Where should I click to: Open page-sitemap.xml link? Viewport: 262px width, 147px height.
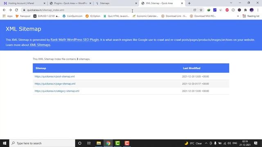55,84
